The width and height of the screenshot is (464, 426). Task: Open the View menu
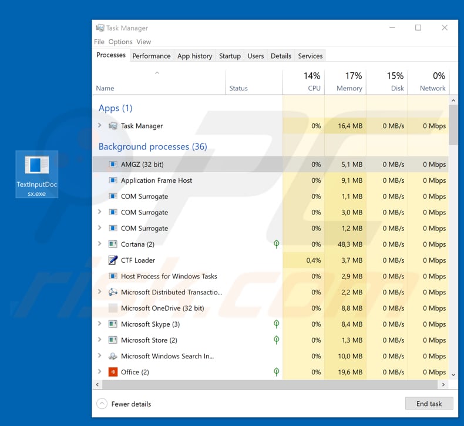pos(144,42)
